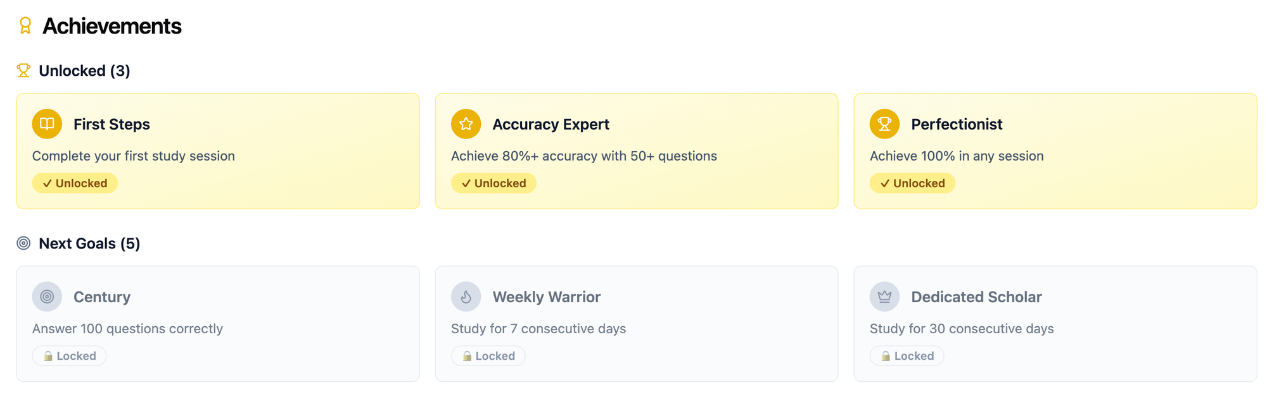Click the flame icon on Weekly Warrior
The height and width of the screenshot is (397, 1267).
coord(466,296)
